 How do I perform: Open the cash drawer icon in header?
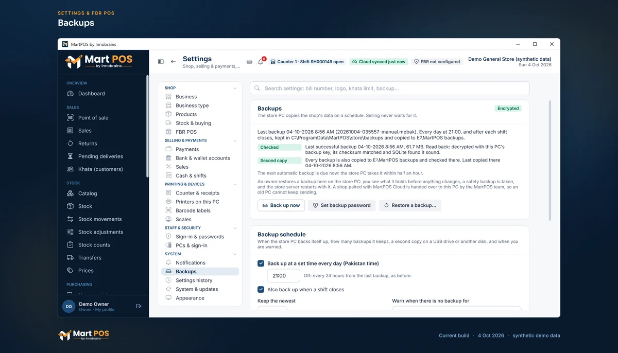(x=250, y=62)
